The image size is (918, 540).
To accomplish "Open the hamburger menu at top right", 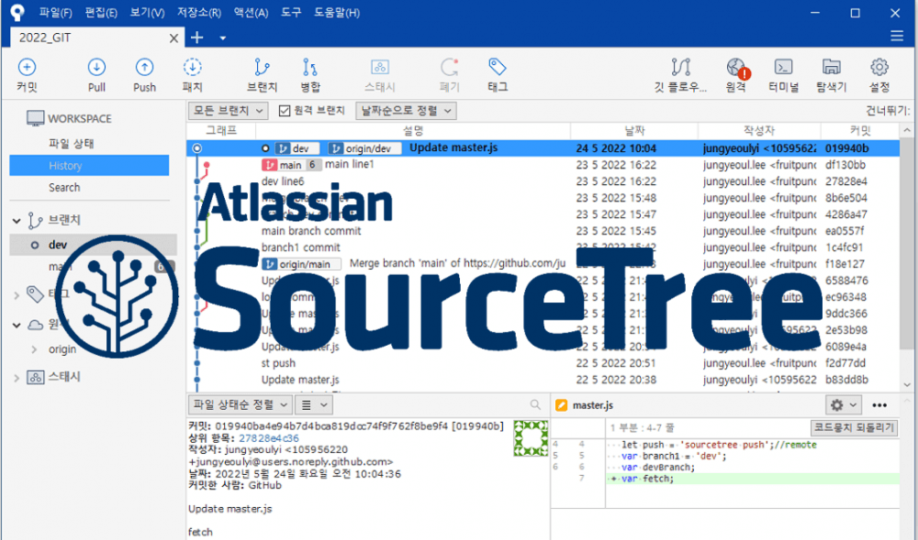I will (x=897, y=37).
